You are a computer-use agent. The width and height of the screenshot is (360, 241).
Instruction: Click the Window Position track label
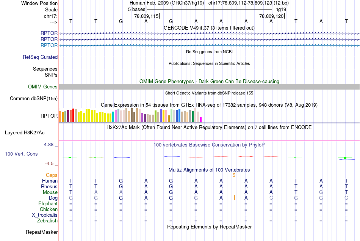(x=39, y=3)
